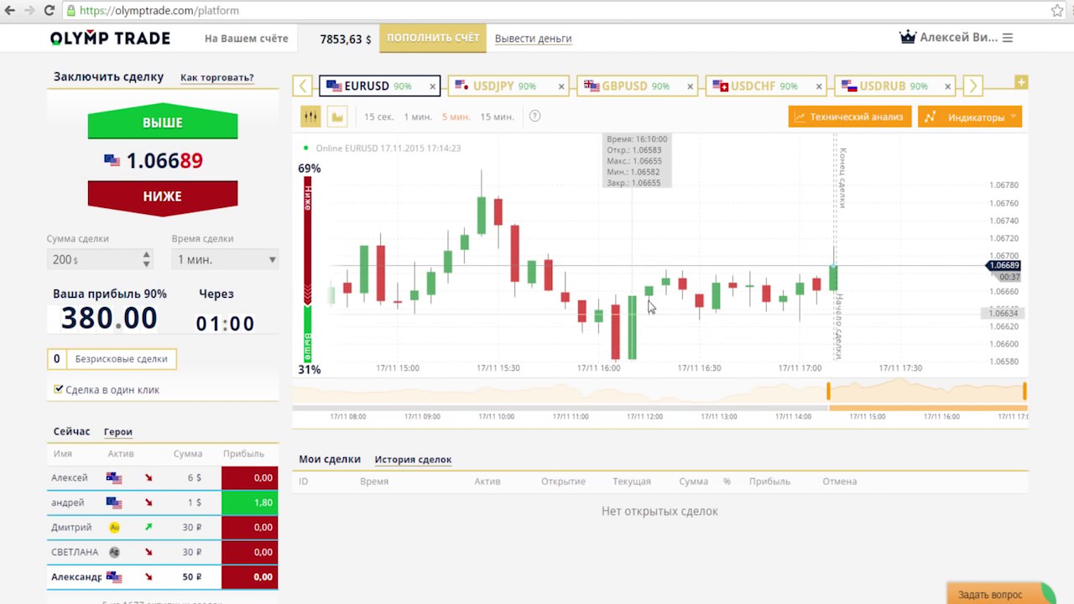Click the Olymp Trade logo
This screenshot has width=1074, height=604.
tap(110, 38)
